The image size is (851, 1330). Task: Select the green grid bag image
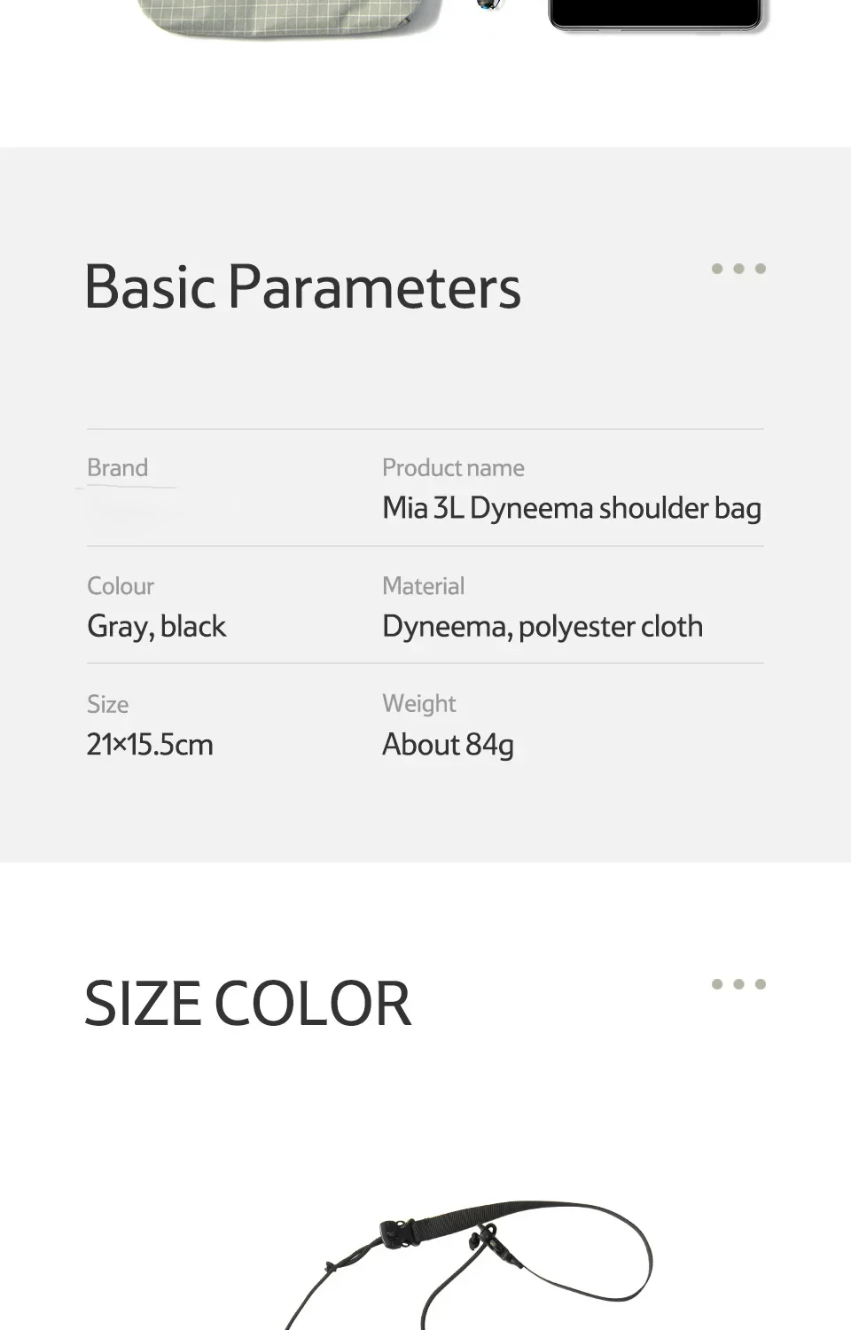[291, 18]
